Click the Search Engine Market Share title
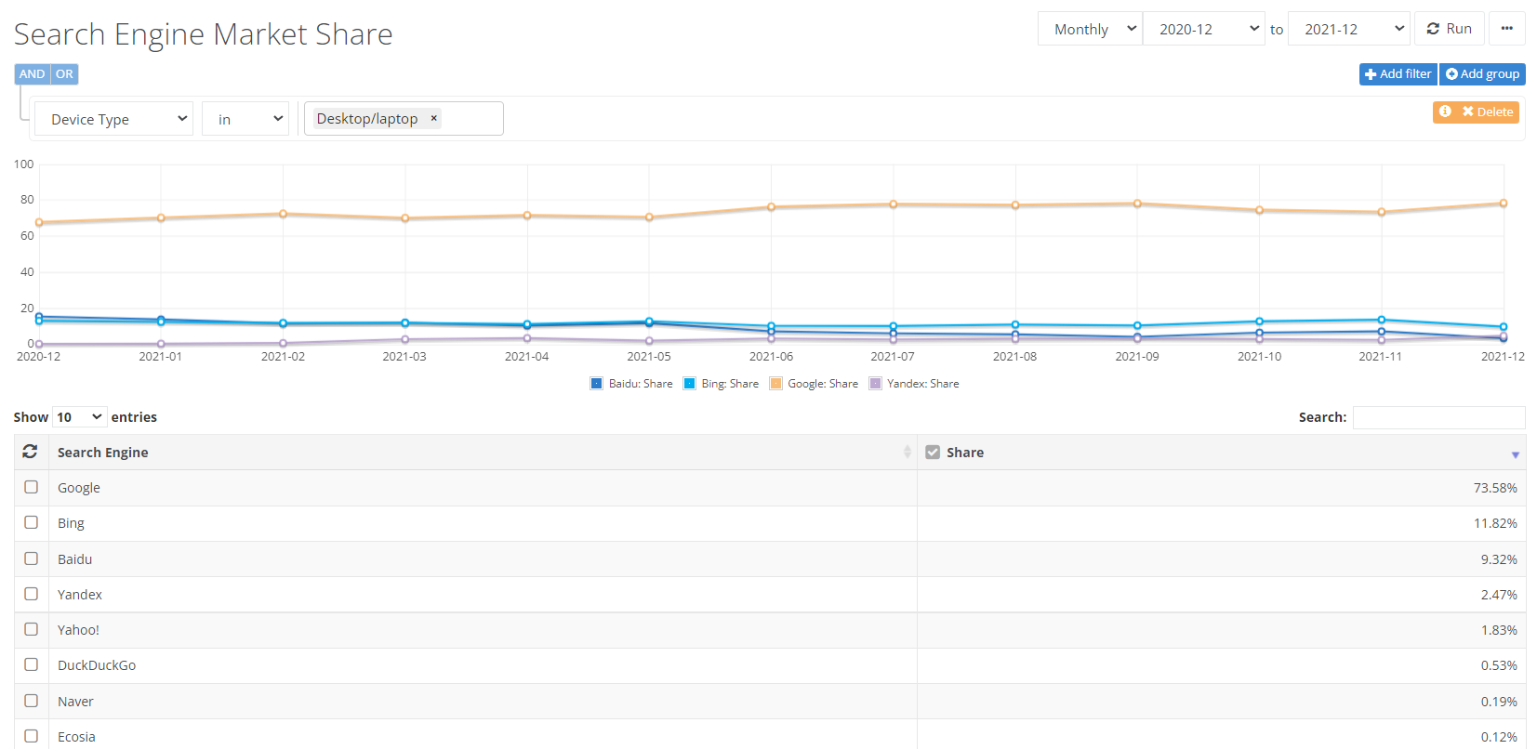Viewport: 1537px width, 749px height. tap(203, 34)
